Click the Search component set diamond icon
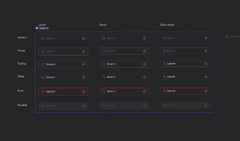 pyautogui.click(x=37, y=28)
